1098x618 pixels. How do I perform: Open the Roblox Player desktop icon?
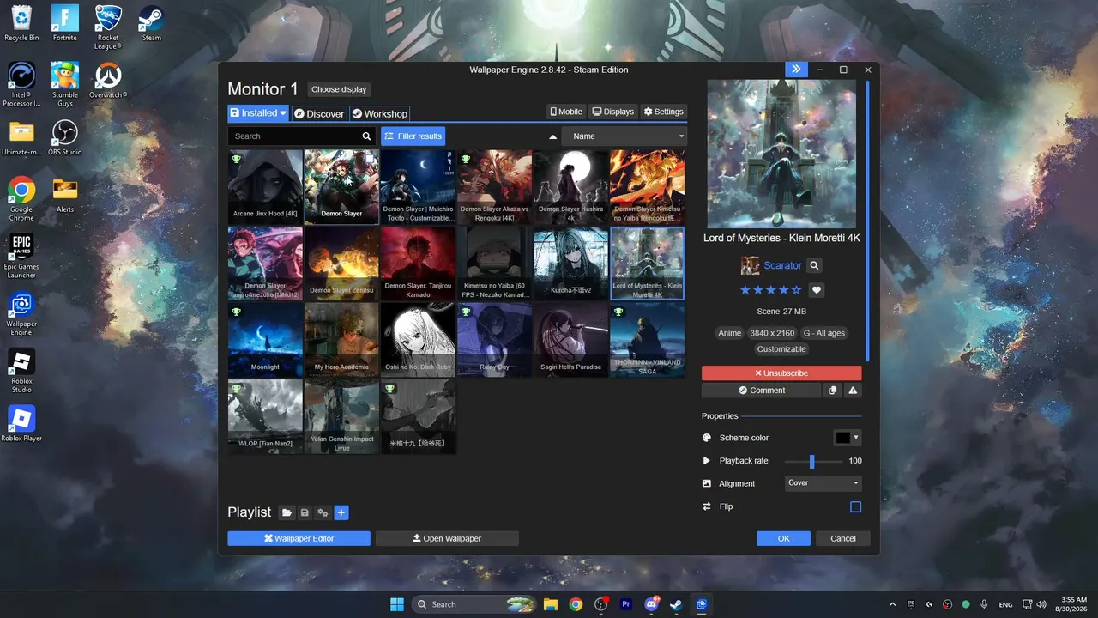pos(21,423)
